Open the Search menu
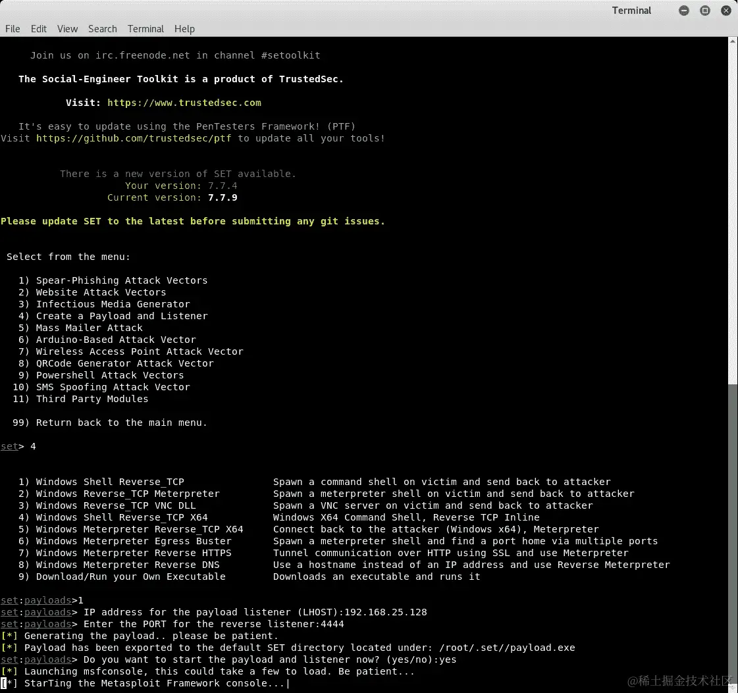This screenshot has height=693, width=738. 103,29
